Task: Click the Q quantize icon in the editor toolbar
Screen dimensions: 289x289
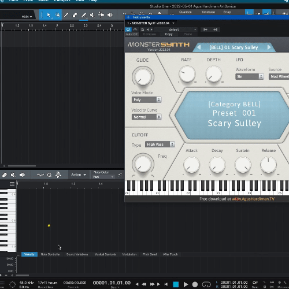Action: pyautogui.click(x=49, y=175)
